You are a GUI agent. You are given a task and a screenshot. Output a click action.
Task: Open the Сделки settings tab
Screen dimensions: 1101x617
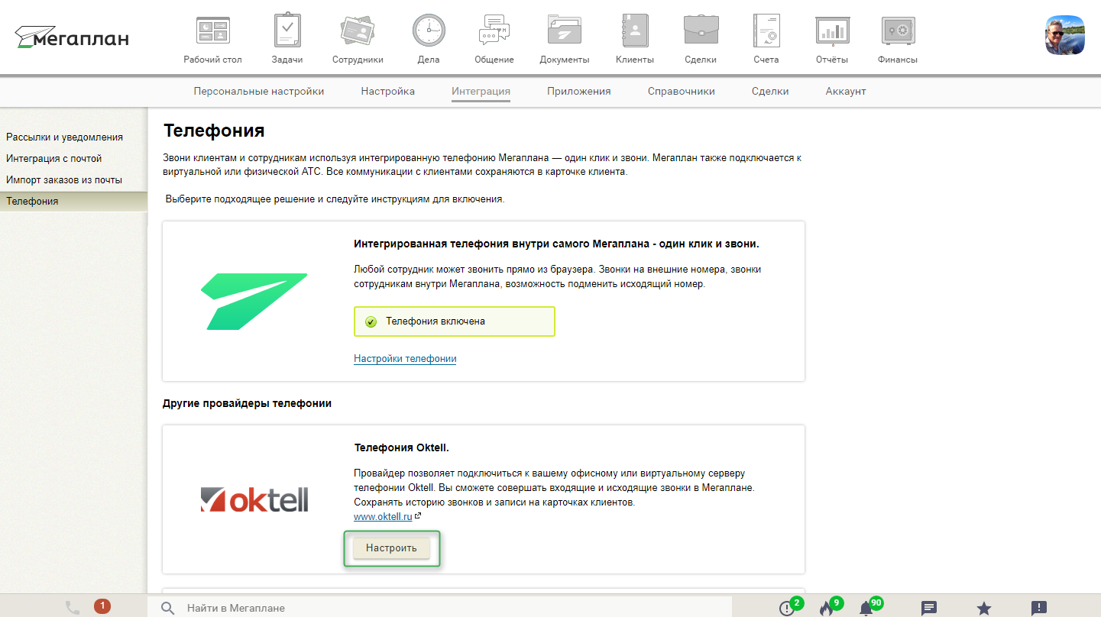coord(770,91)
